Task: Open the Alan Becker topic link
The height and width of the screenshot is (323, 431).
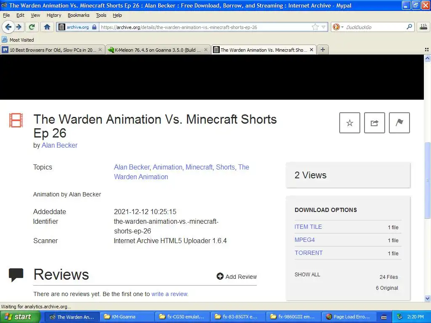Action: click(x=132, y=167)
